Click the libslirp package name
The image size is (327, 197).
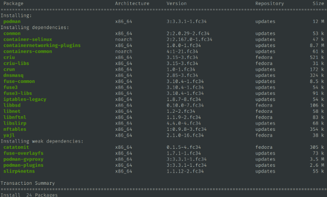(x=15, y=123)
